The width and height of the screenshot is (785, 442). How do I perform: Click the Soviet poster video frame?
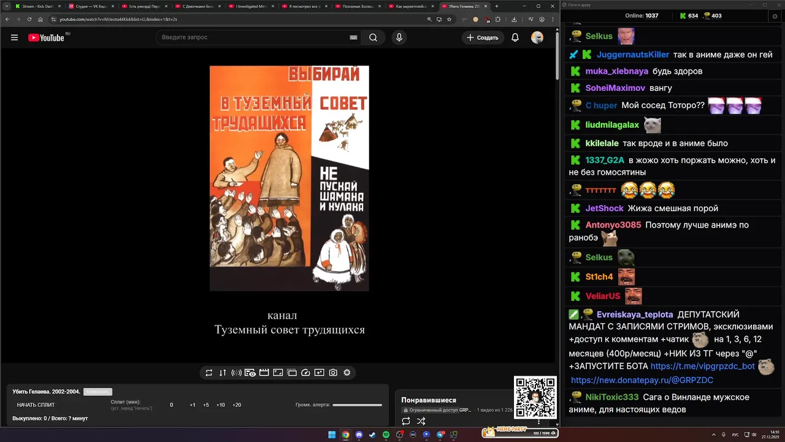(x=289, y=178)
